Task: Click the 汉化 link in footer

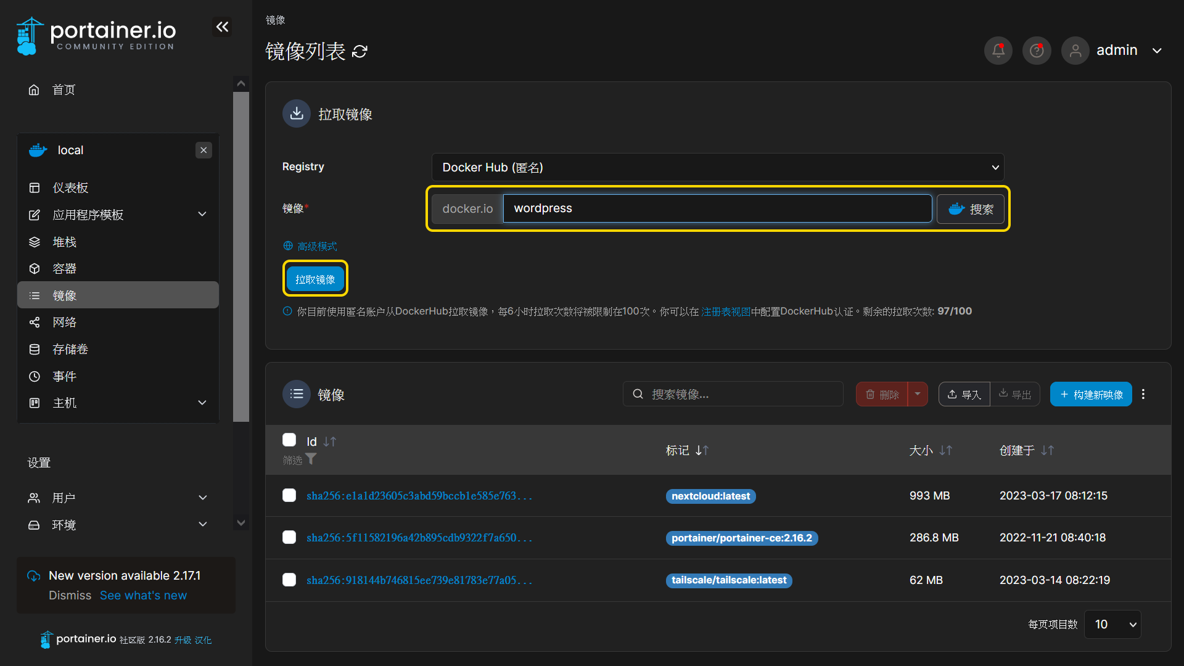Action: [x=203, y=640]
